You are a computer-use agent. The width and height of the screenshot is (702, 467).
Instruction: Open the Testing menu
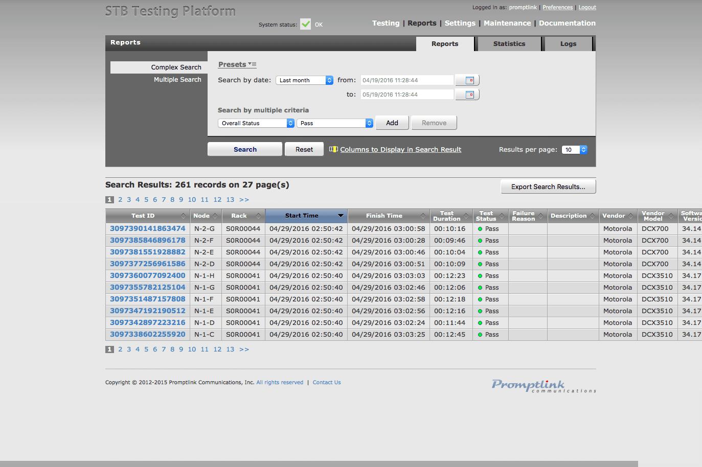click(386, 23)
